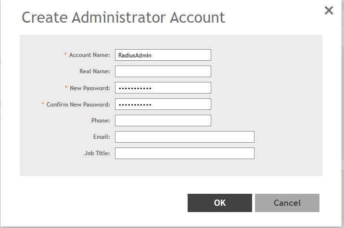
Task: Confirm account creation with OK
Action: tap(219, 203)
